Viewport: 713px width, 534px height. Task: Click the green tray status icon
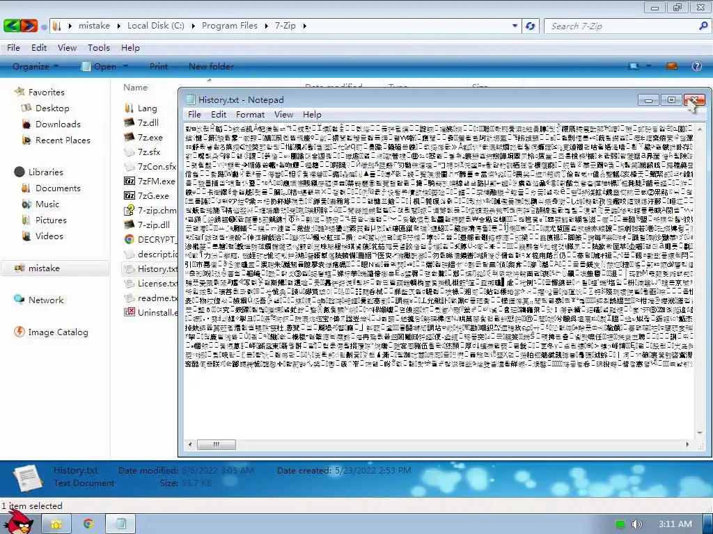coord(620,524)
